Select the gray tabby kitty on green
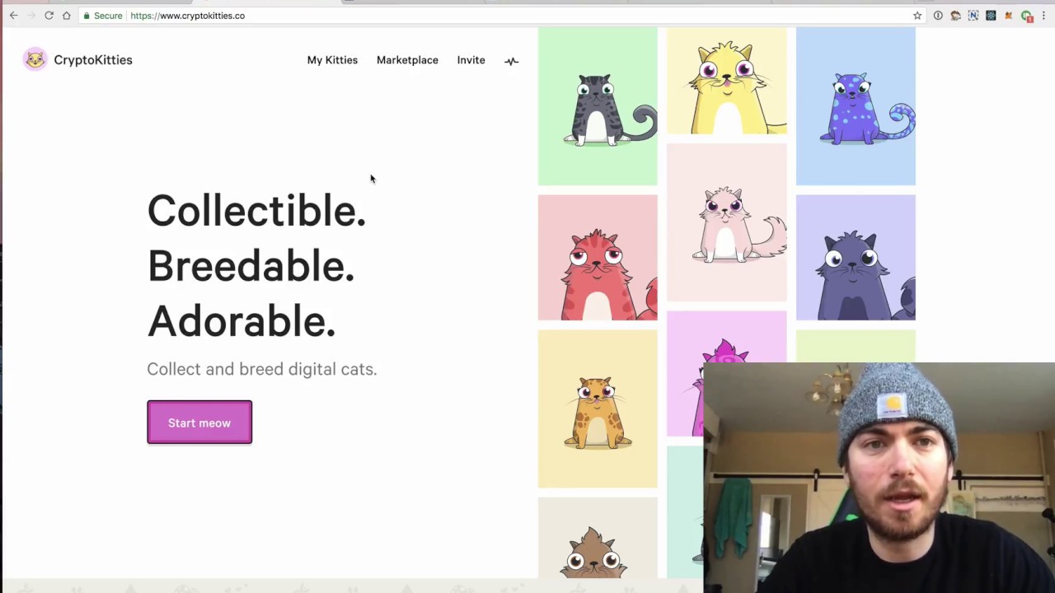Viewport: 1055px width, 593px height. (x=598, y=106)
